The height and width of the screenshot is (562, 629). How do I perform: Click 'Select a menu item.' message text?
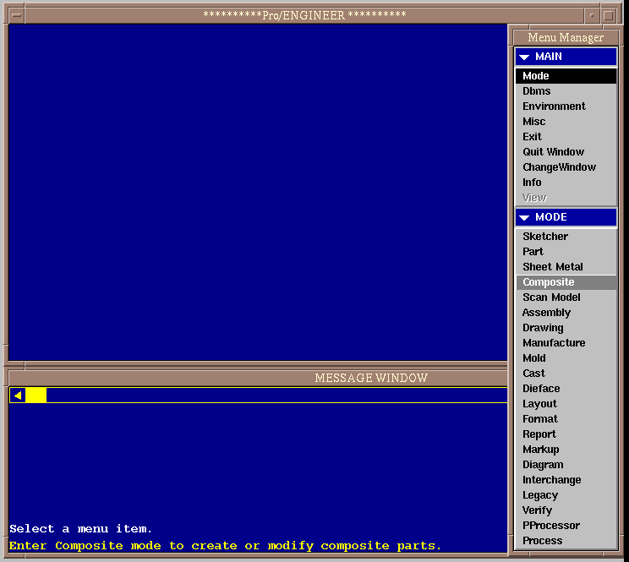80,529
